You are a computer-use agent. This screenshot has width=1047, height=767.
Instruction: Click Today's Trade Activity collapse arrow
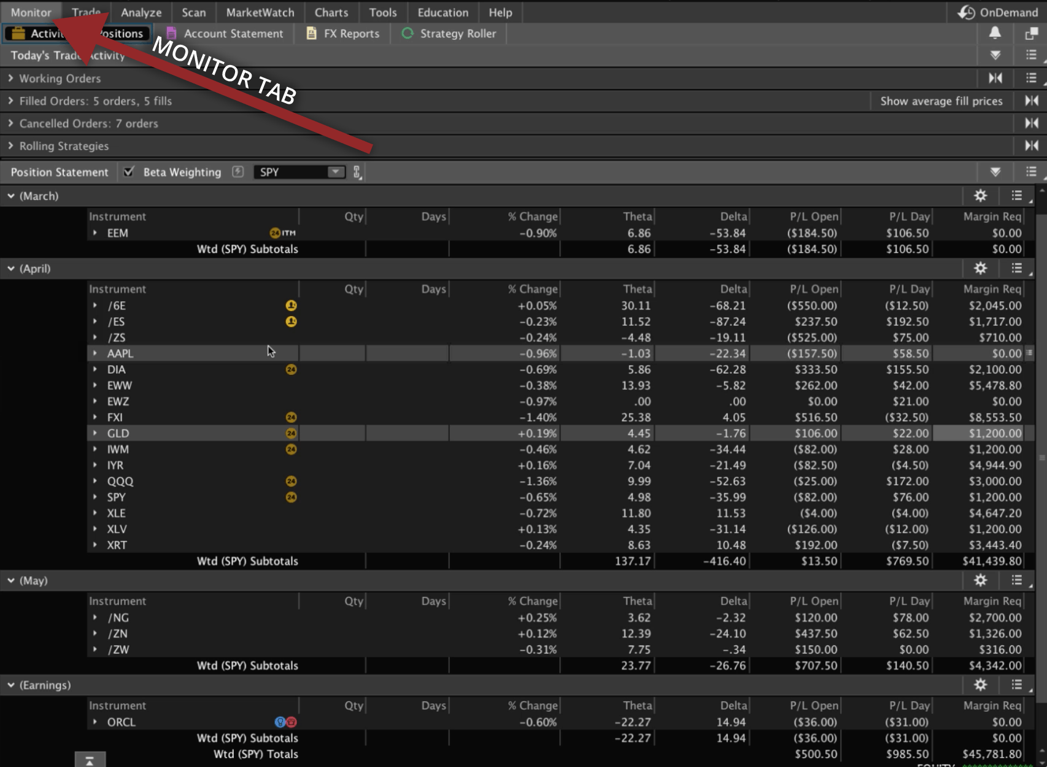click(x=995, y=55)
